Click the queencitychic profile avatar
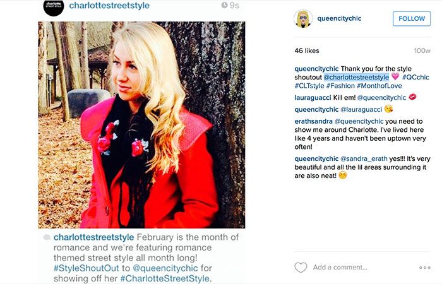Screen dimensions: 442x284 point(303,18)
